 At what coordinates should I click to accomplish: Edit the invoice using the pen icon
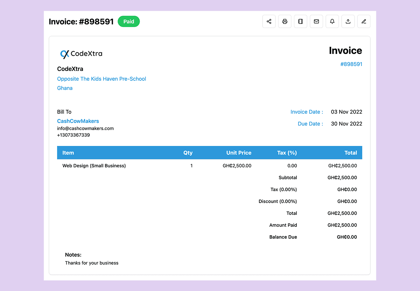[363, 21]
